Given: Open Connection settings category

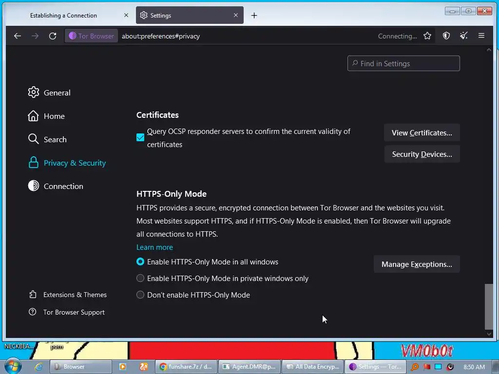Looking at the screenshot, I should click(x=56, y=186).
